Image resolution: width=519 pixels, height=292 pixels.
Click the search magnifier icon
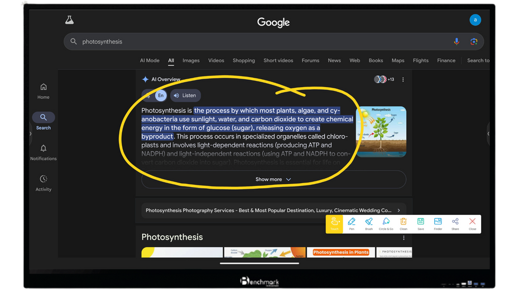(x=74, y=41)
